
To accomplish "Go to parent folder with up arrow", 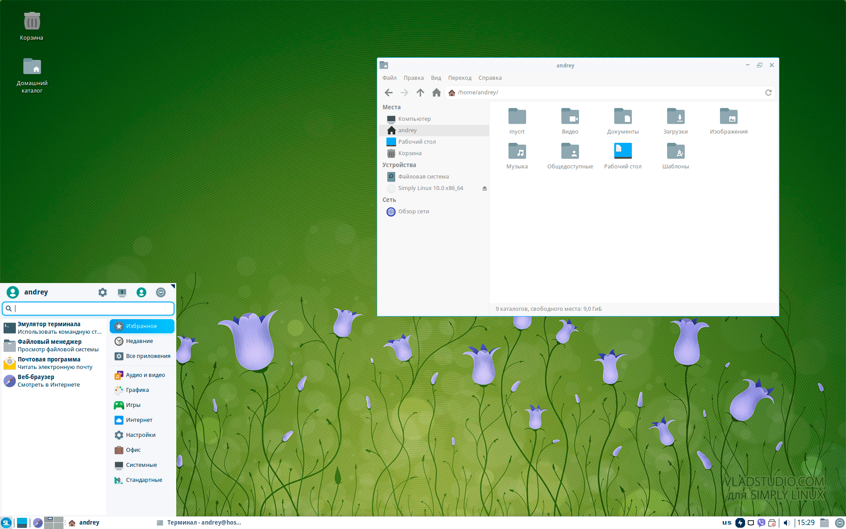I will point(420,93).
